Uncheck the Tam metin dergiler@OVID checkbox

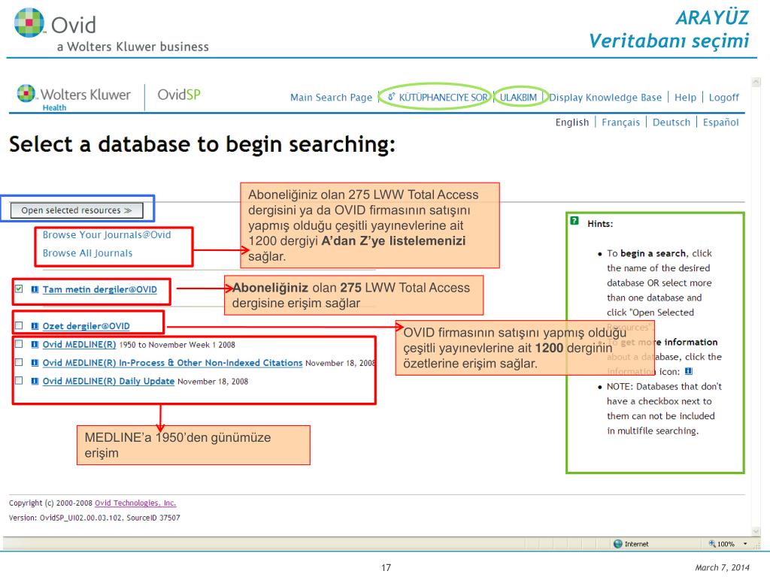pos(19,288)
